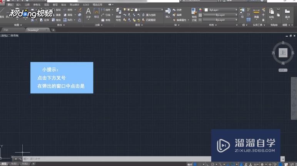
Task: Click the copy clip icon below scissors
Action: (278, 15)
